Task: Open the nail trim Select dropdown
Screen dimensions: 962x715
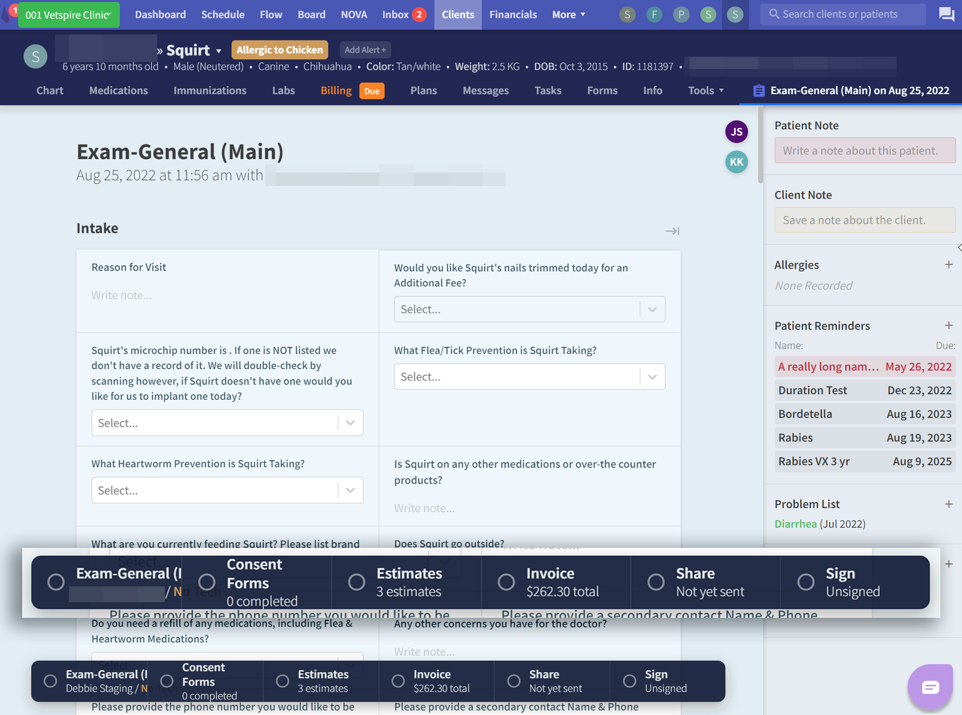Action: pos(529,309)
